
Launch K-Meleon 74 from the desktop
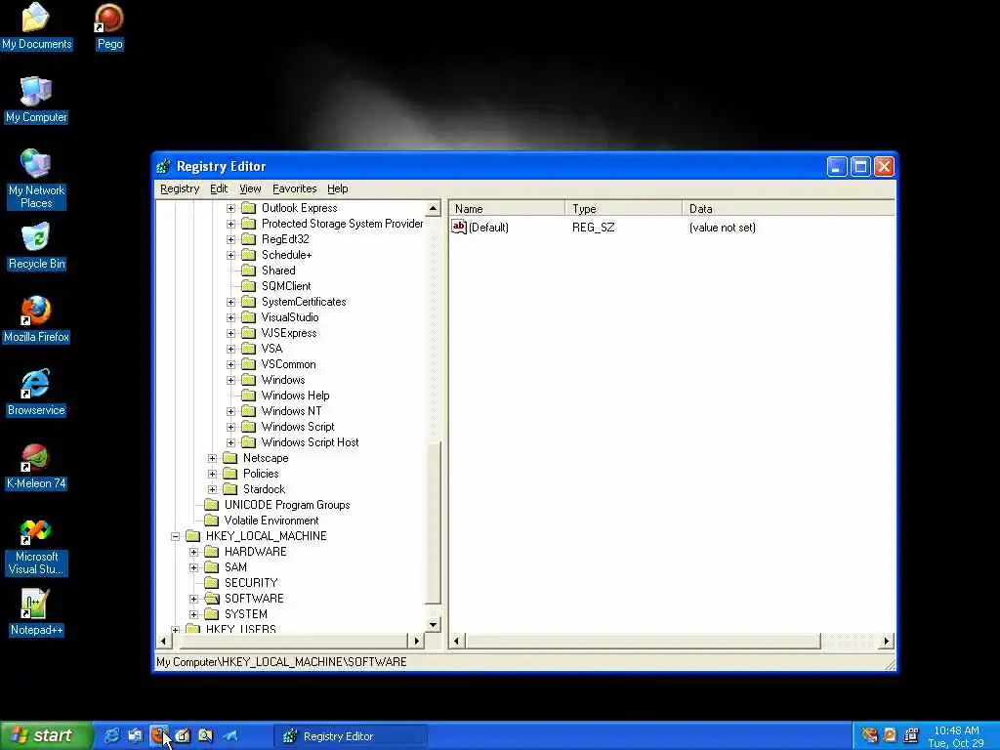[36, 466]
